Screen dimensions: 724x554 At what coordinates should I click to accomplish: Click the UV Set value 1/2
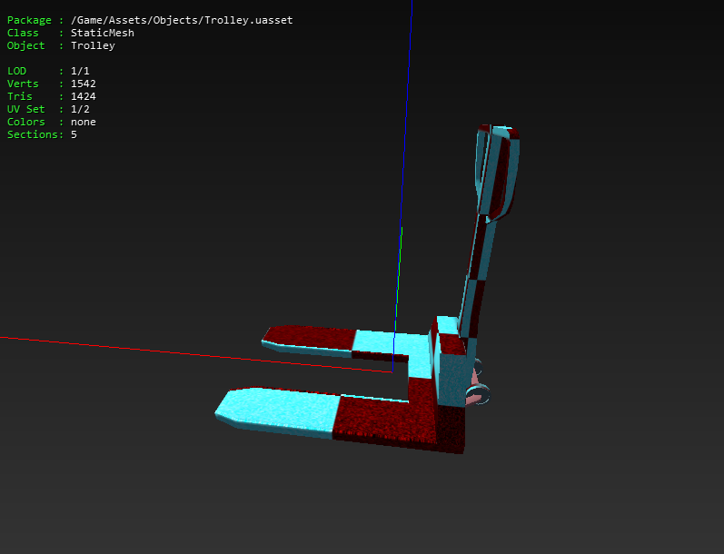pyautogui.click(x=80, y=109)
